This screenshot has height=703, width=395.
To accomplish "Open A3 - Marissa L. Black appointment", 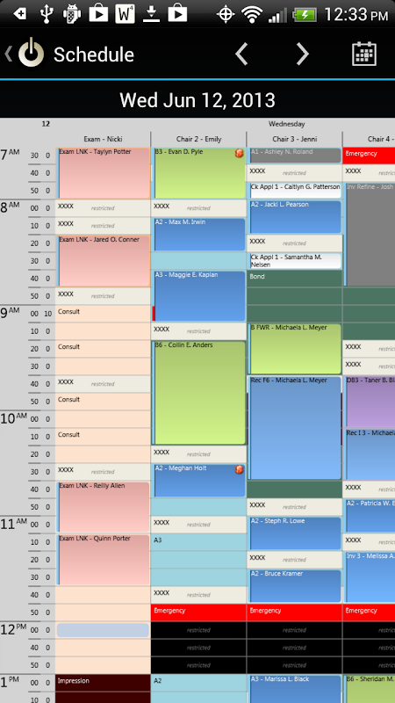I will tap(295, 689).
